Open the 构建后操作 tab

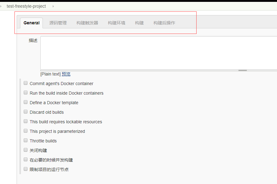pos(164,23)
